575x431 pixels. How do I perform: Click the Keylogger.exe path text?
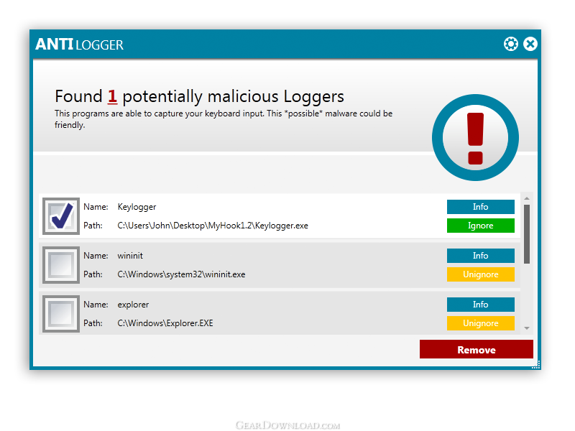[x=213, y=226]
